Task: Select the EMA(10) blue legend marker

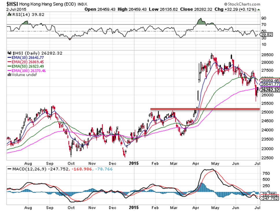Action: (x=9, y=58)
